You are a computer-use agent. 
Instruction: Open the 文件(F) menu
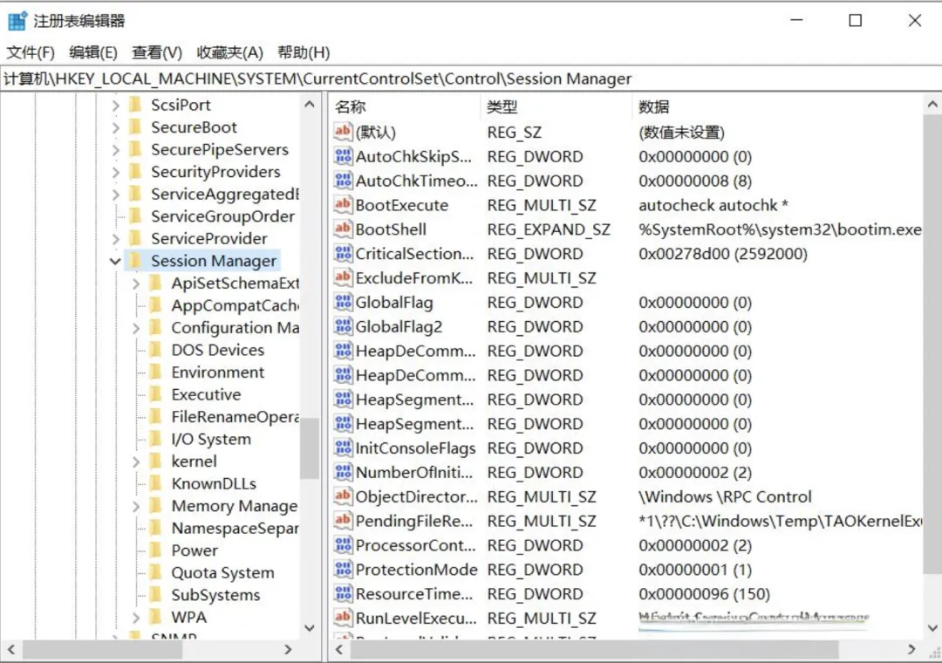pyautogui.click(x=30, y=53)
